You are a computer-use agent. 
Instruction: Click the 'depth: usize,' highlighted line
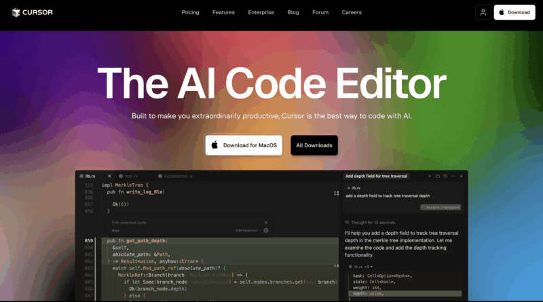[x=405, y=294]
